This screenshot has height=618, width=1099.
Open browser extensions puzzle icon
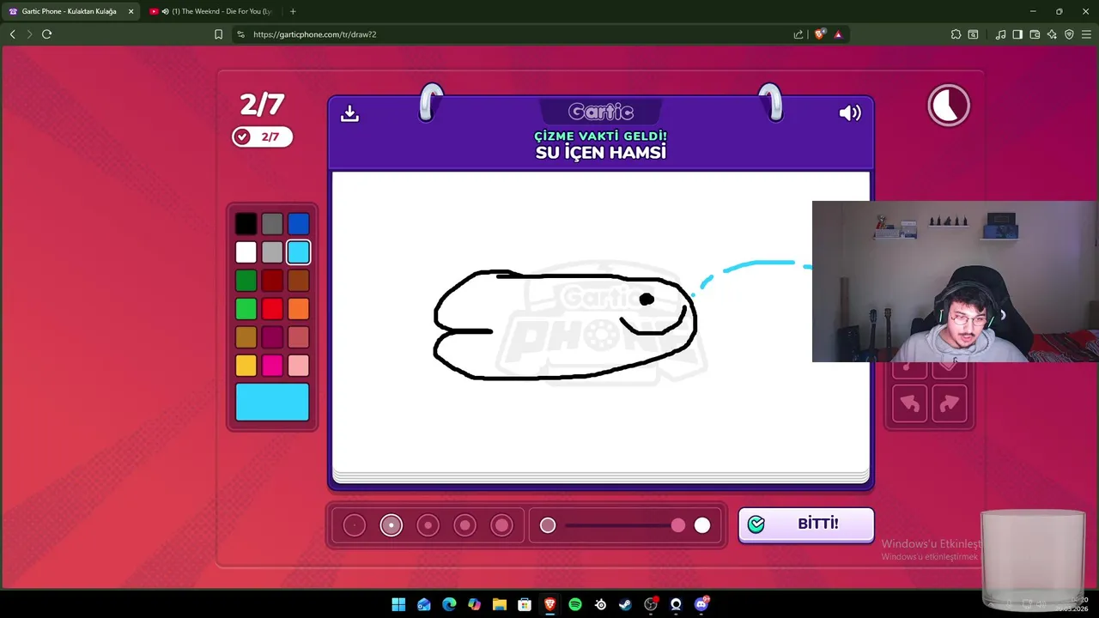[x=956, y=34]
